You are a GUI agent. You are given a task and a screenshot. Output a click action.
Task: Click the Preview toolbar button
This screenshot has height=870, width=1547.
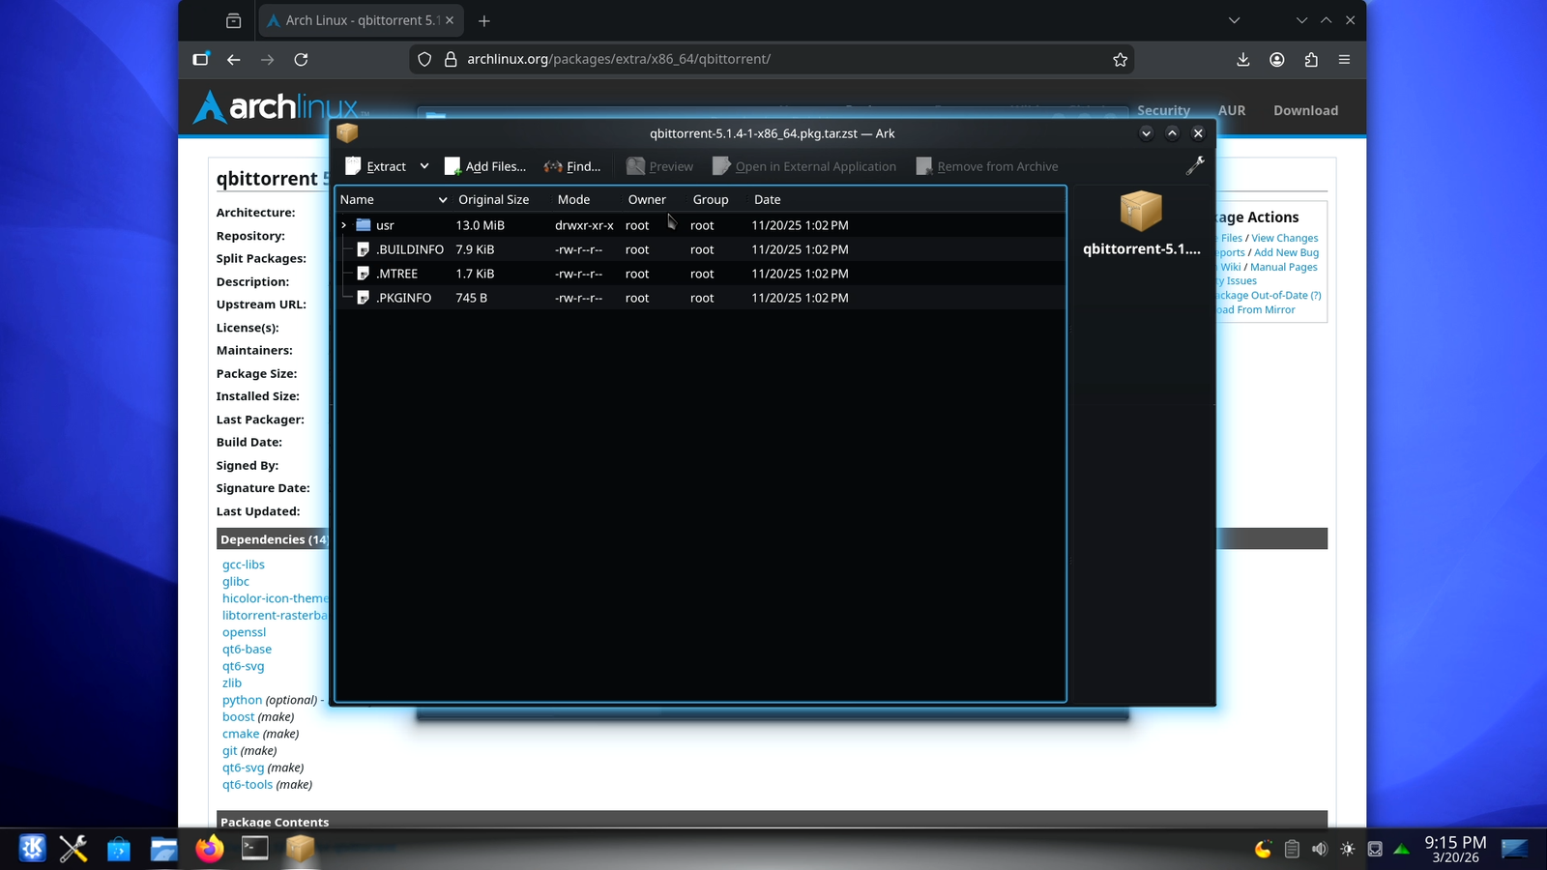point(659,166)
